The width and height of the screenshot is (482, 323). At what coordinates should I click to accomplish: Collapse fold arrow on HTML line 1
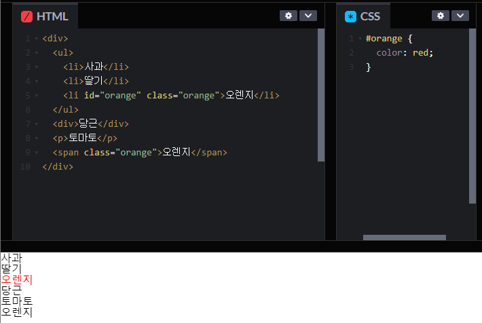coord(37,39)
